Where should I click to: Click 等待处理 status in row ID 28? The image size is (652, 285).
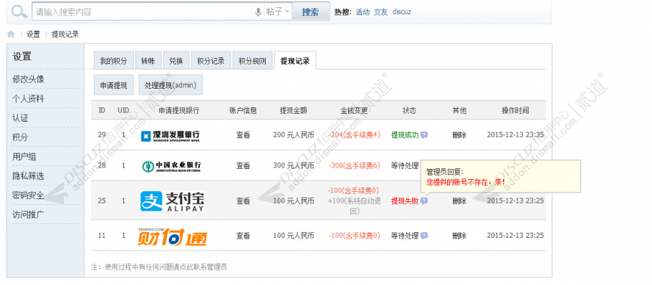tap(405, 165)
